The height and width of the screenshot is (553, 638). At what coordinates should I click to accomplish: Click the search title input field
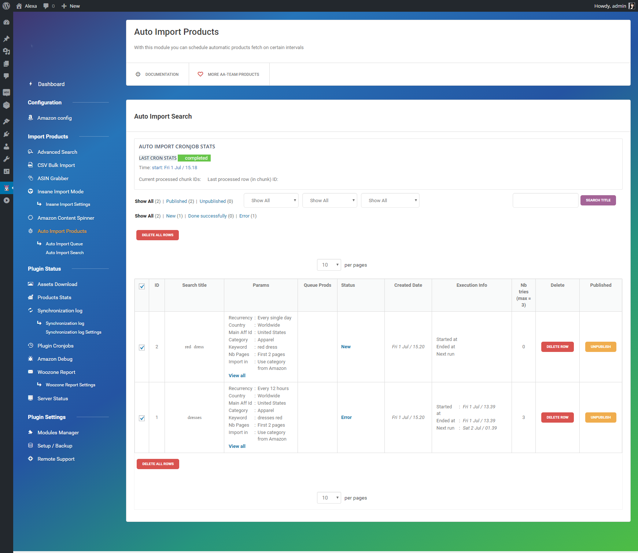click(545, 200)
